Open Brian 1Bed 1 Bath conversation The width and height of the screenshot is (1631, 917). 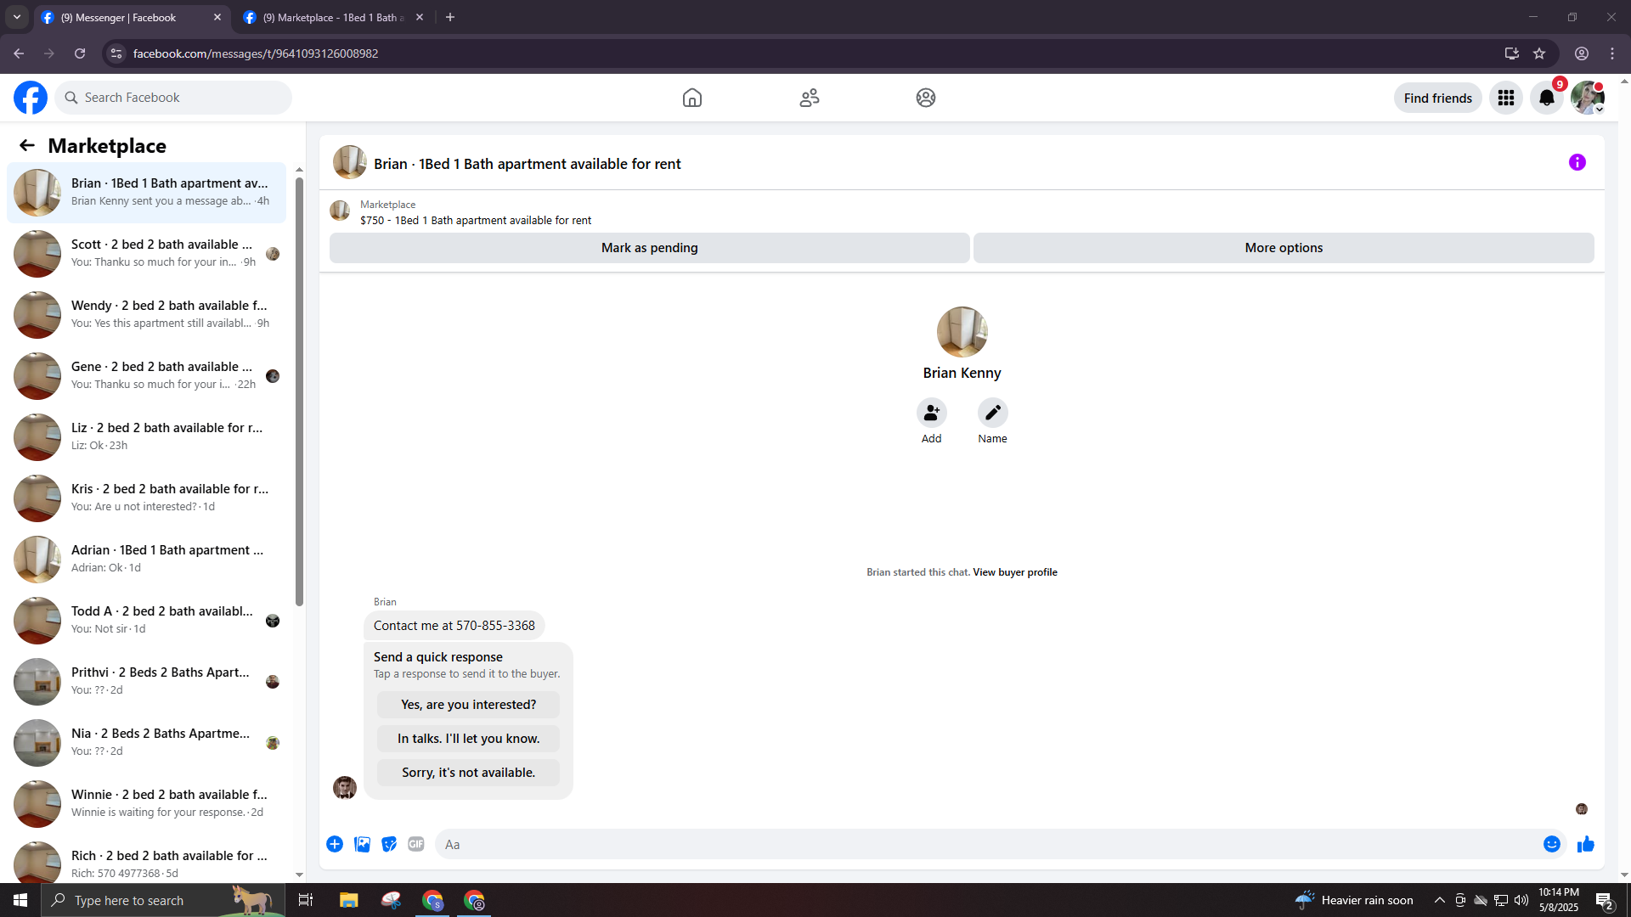pyautogui.click(x=146, y=193)
